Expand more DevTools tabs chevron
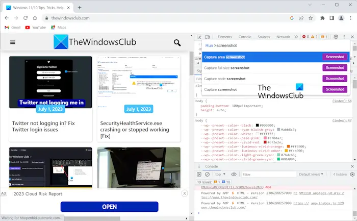 296,37
